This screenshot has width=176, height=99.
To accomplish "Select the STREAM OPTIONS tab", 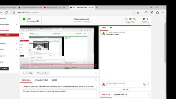I will (x=41, y=80).
